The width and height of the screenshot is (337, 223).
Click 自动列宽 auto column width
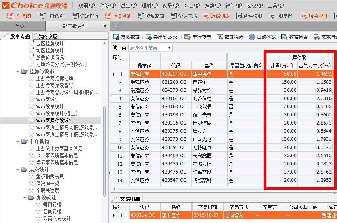tap(262, 37)
